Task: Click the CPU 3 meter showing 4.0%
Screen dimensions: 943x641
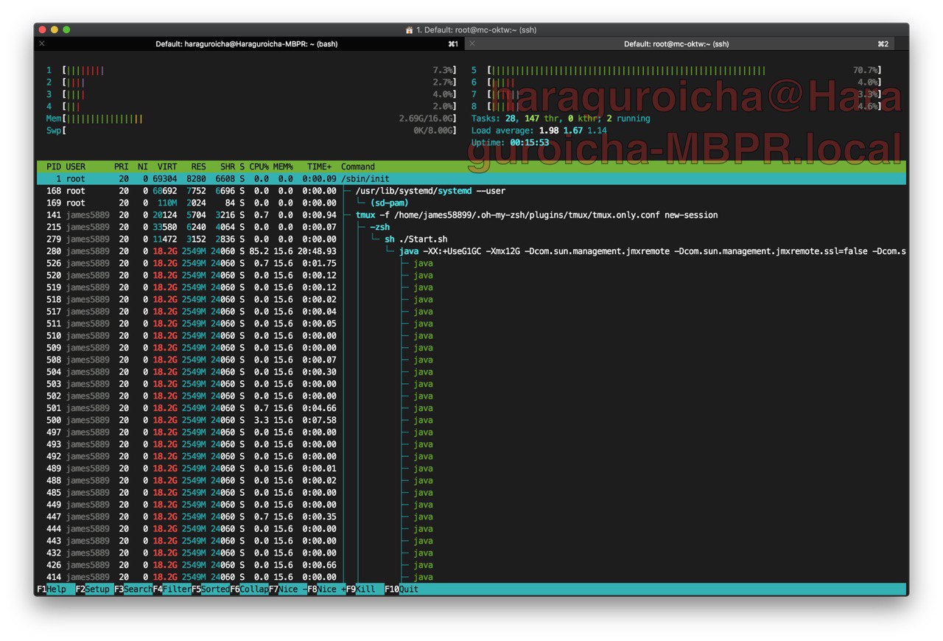Action: [x=251, y=94]
